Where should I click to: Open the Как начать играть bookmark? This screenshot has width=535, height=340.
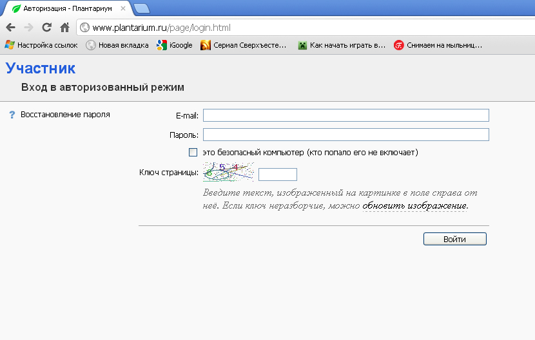click(341, 45)
